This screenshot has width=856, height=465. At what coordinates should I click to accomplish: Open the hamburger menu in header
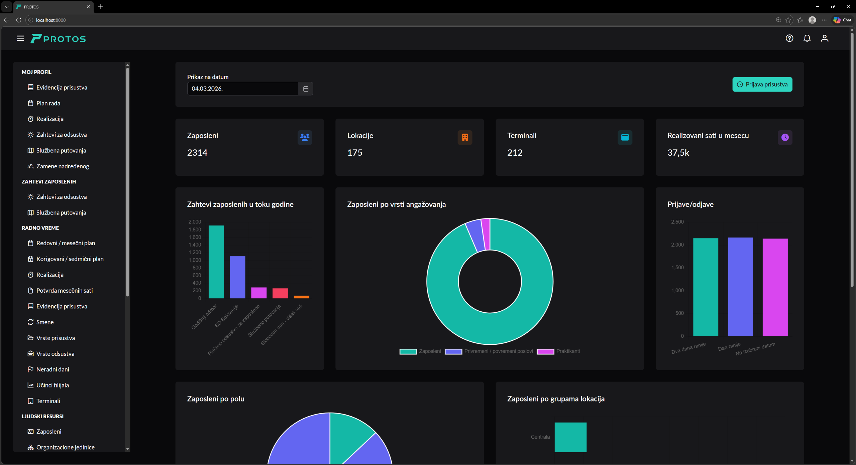pyautogui.click(x=20, y=38)
